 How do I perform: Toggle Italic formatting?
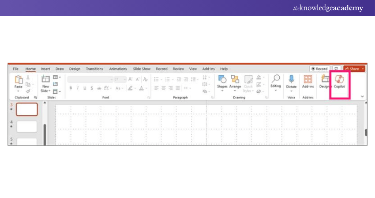78,88
